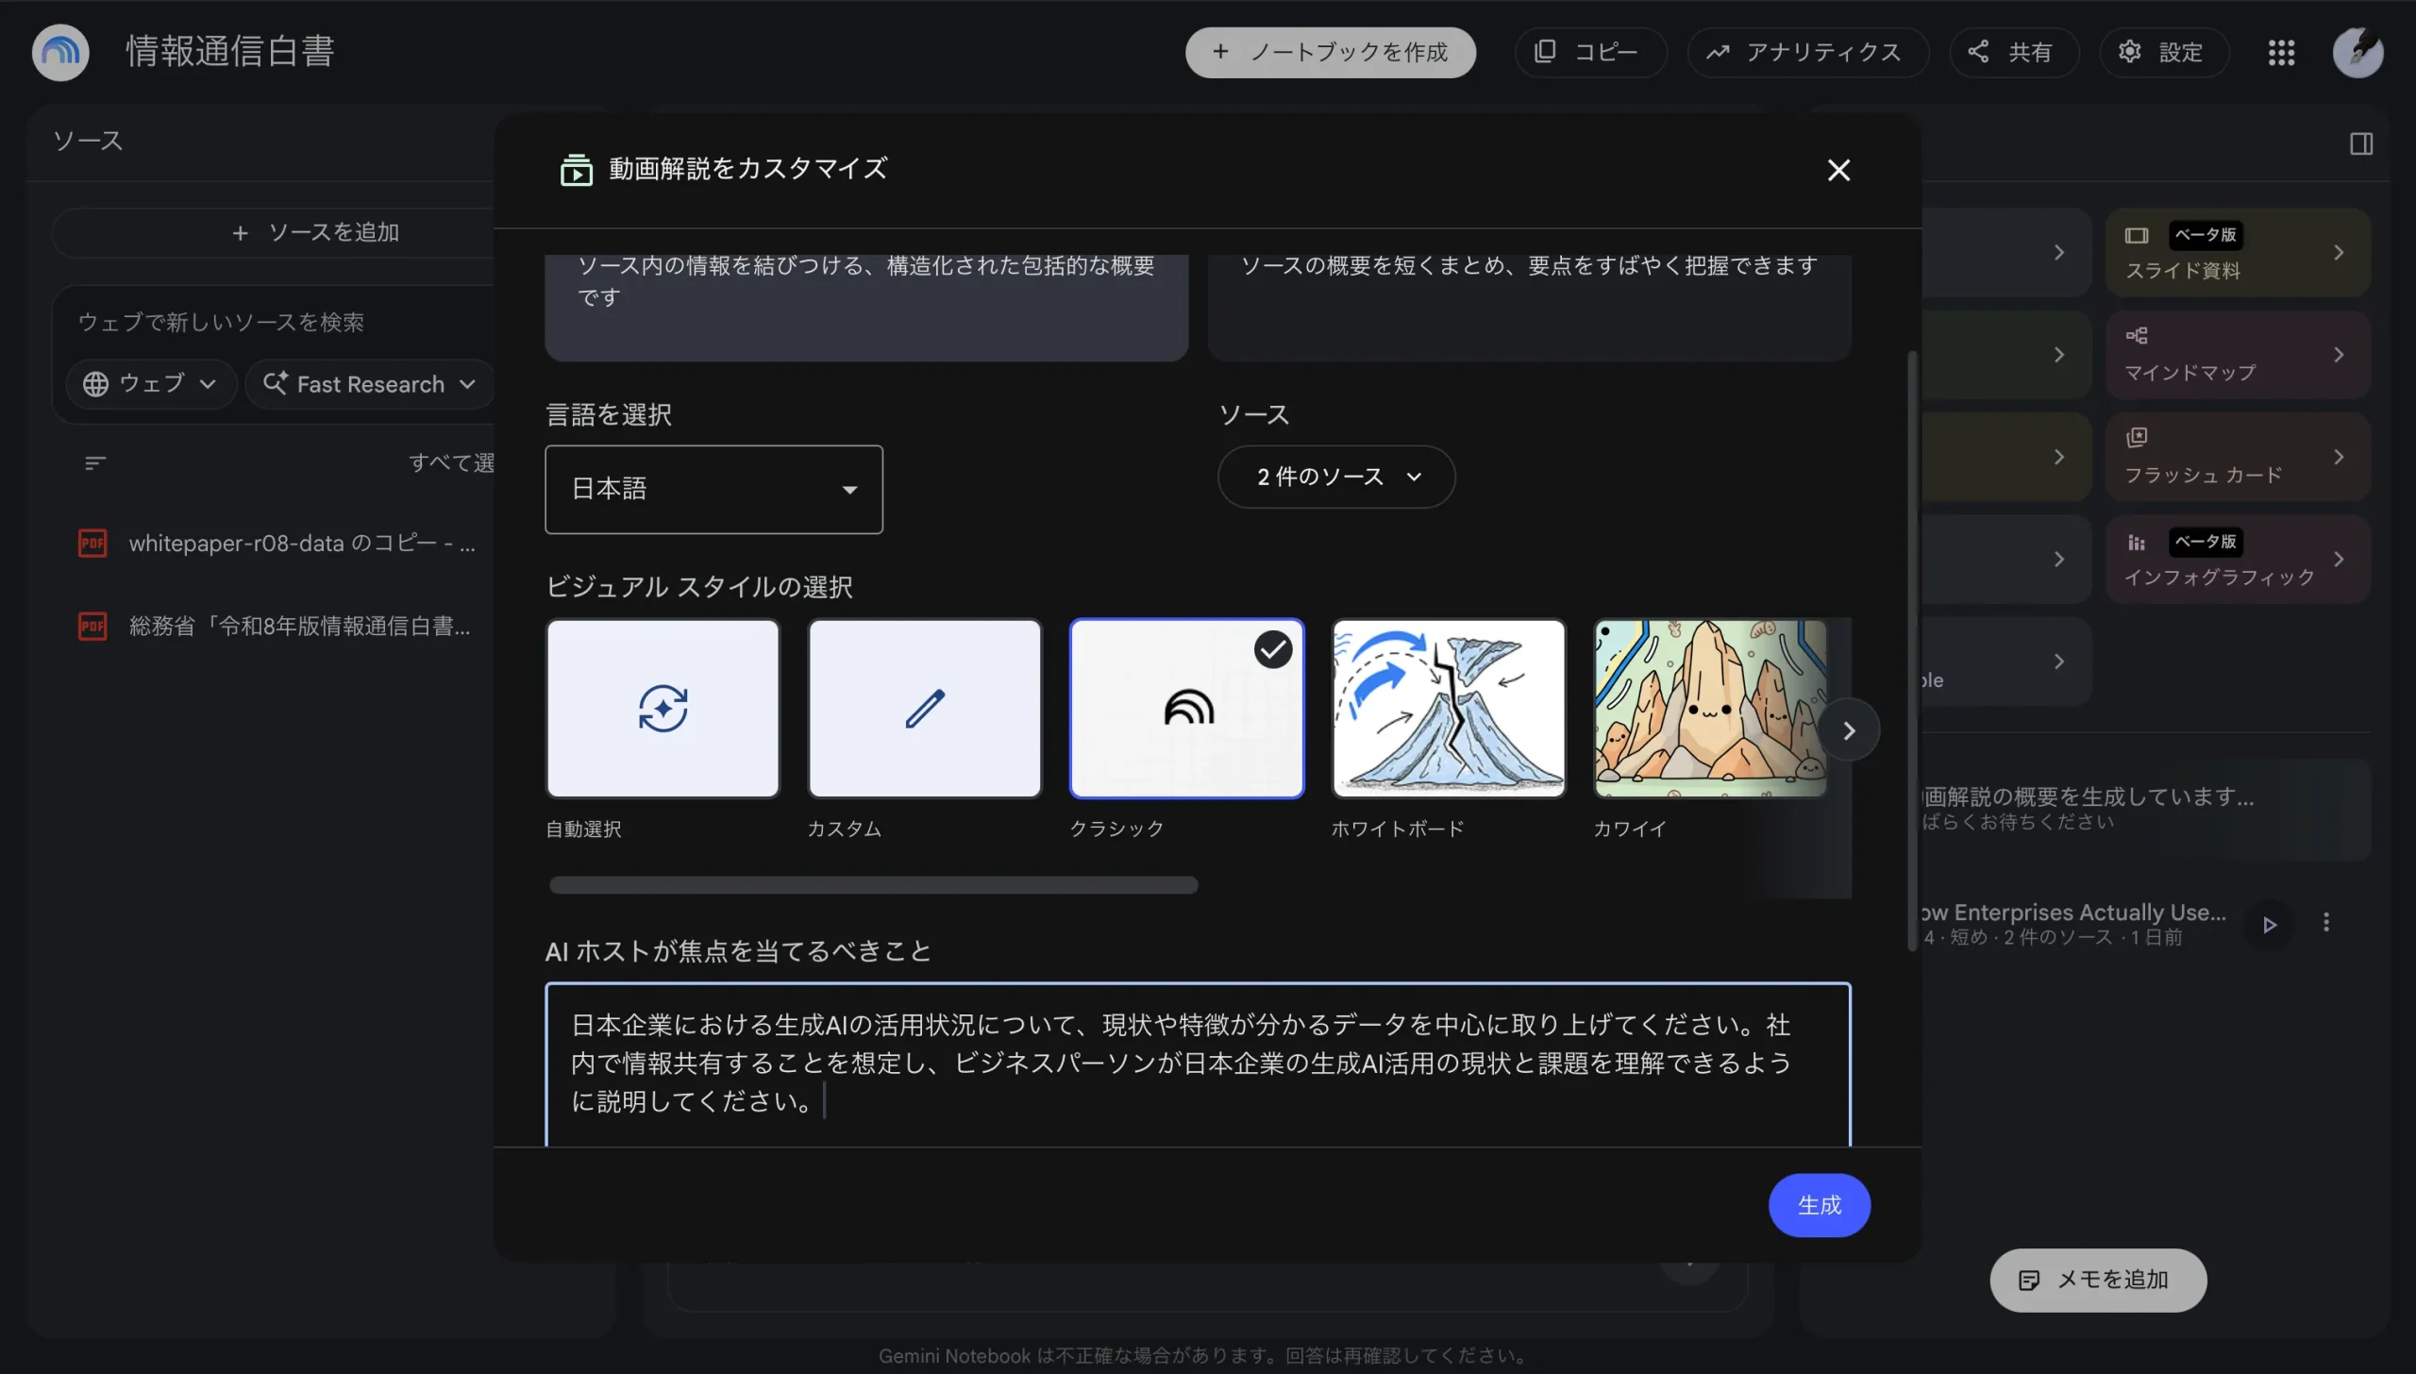Click the horizontal style list scrollbar
Screen dimensions: 2416x1374
click(x=873, y=885)
